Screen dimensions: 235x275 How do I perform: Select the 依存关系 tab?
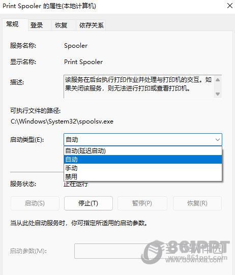91,25
